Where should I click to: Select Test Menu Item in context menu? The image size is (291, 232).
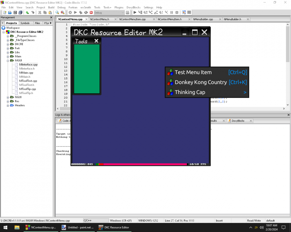click(193, 72)
